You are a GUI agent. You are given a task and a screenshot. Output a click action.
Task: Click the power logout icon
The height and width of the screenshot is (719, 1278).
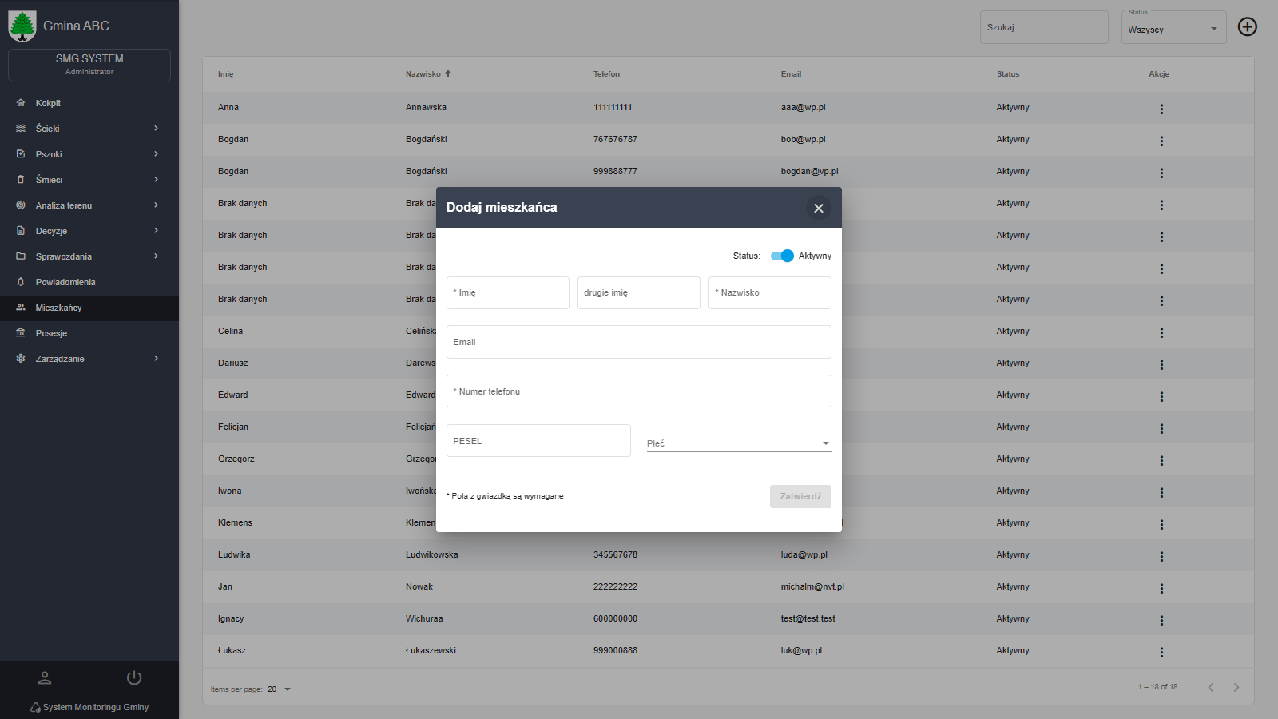[x=134, y=678]
